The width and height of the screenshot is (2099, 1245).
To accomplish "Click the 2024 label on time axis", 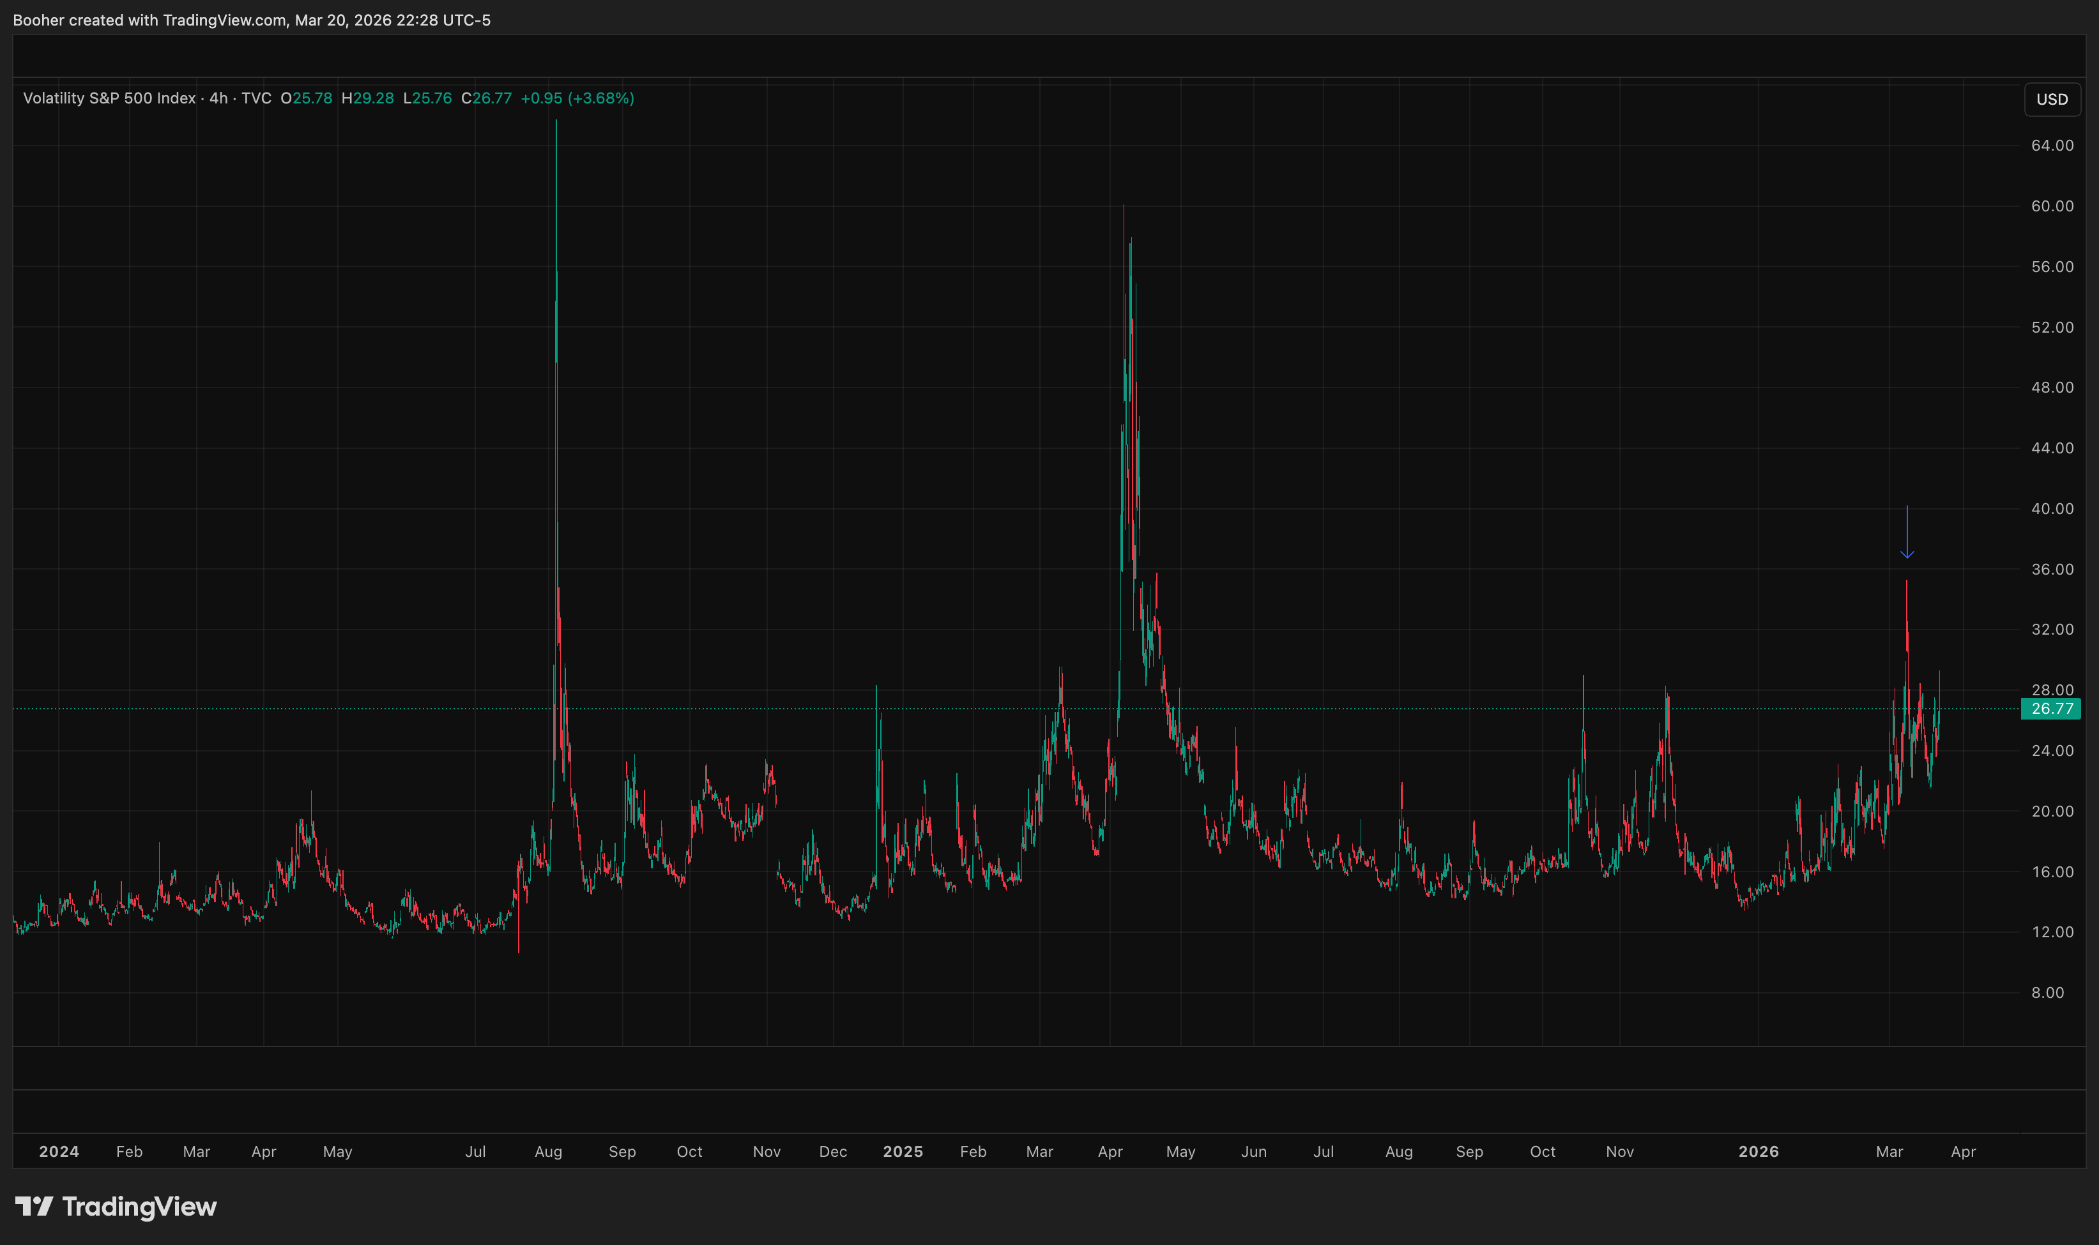I will click(x=59, y=1151).
